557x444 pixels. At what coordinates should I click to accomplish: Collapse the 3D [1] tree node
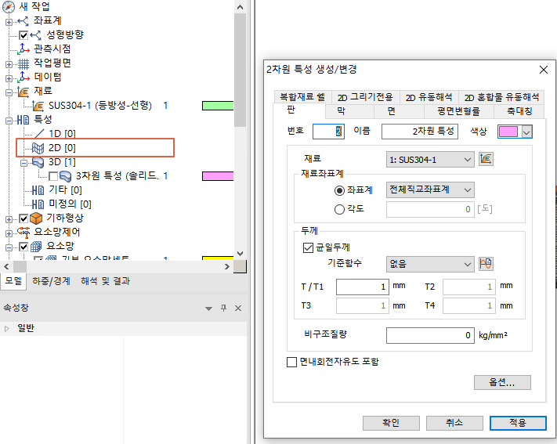pyautogui.click(x=24, y=163)
